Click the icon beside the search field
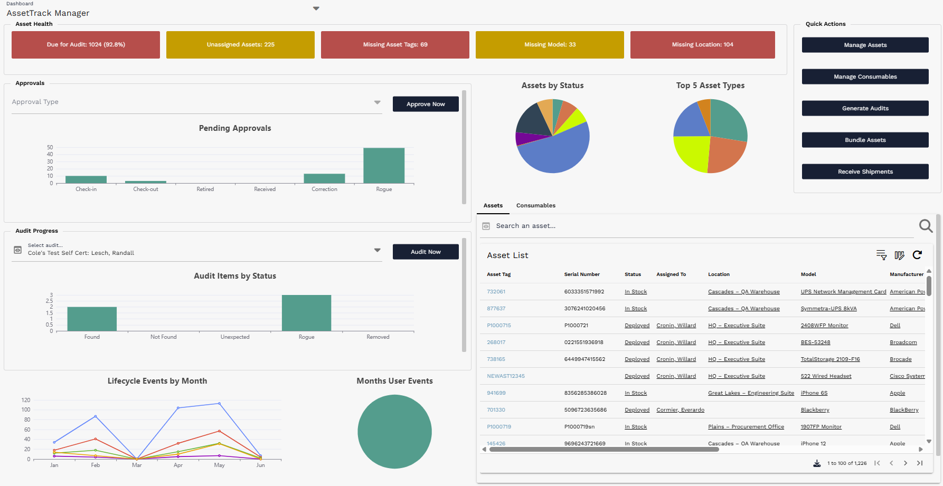943x486 pixels. (x=486, y=226)
